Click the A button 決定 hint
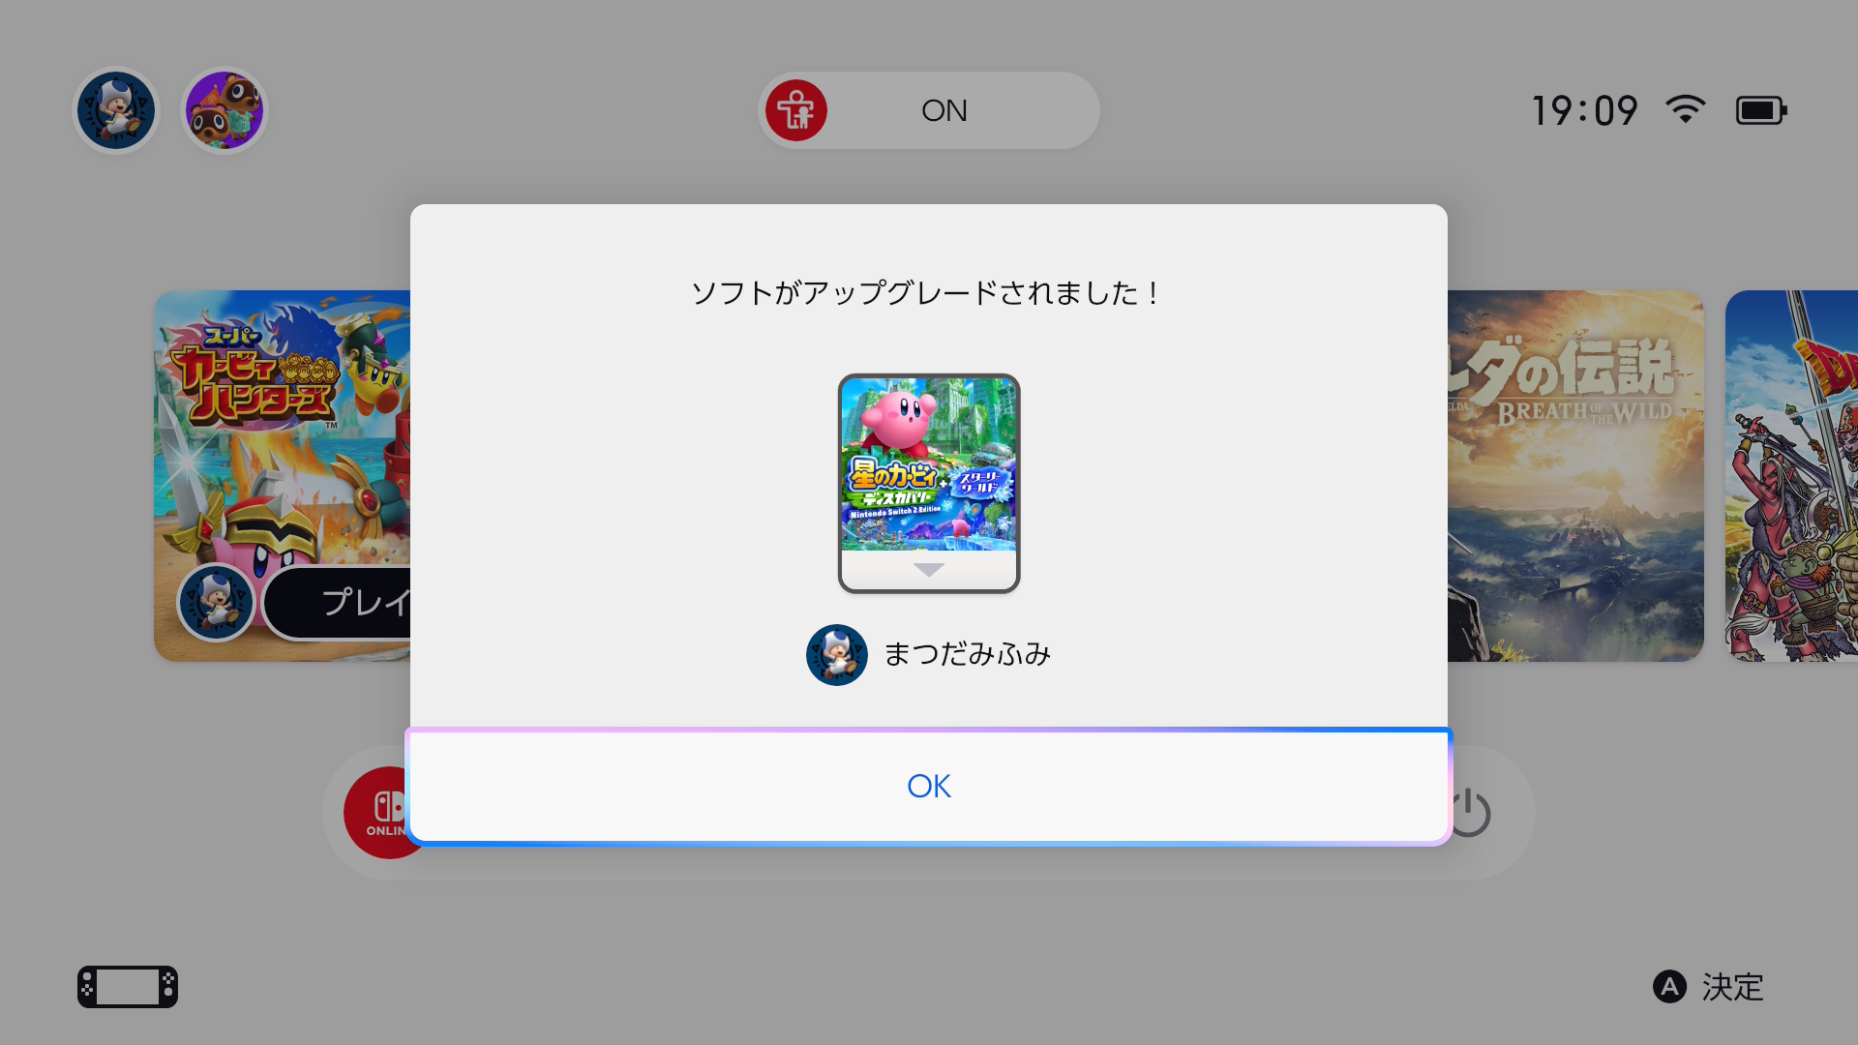This screenshot has width=1858, height=1045. click(x=1708, y=987)
